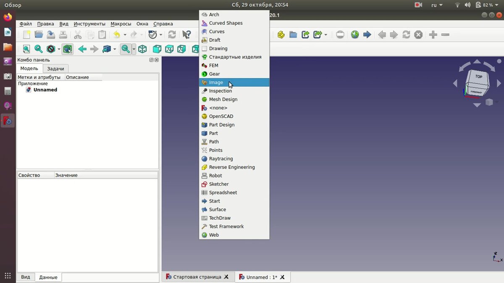Click the blue next page arrow
504x283 pixels.
pyautogui.click(x=367, y=35)
